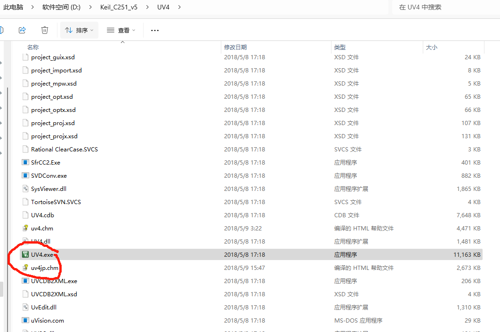Open the 排序 sort dropdown
Viewport: 500px width, 332px height.
pyautogui.click(x=80, y=30)
